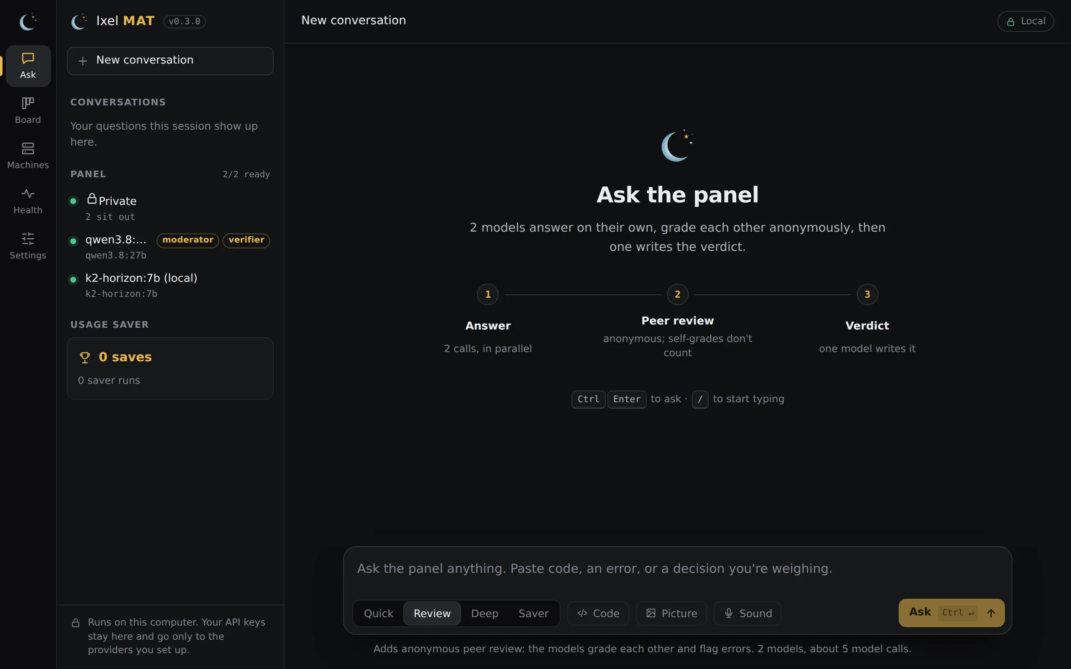Screen dimensions: 1071x669
Task: Click the padlock icon next to Private
Action: click(92, 199)
